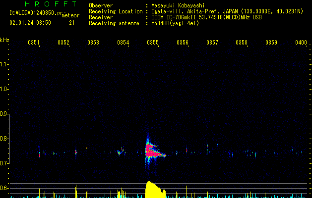Viewport: 312px width, 198px height.
Task: Click the 0353 time marker
Action: pyautogui.click(x=93, y=43)
